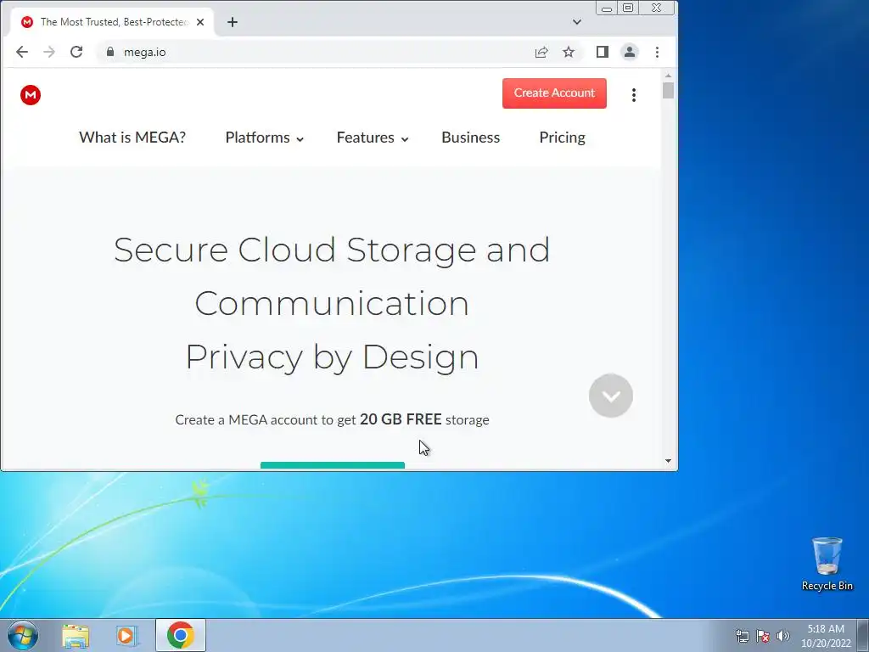Click the round scroll-down arrow button
Screen dimensions: 869x652
click(x=611, y=396)
